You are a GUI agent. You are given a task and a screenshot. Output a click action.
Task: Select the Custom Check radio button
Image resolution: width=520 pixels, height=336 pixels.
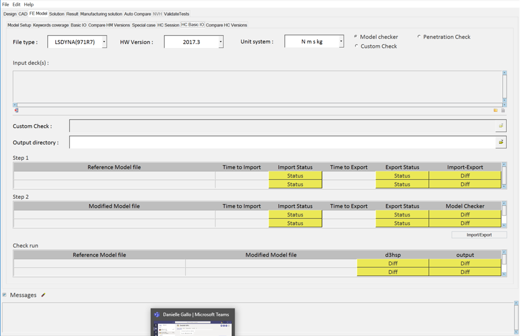pyautogui.click(x=356, y=46)
